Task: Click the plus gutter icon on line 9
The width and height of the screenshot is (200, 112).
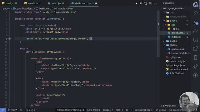Action: pos(10,39)
